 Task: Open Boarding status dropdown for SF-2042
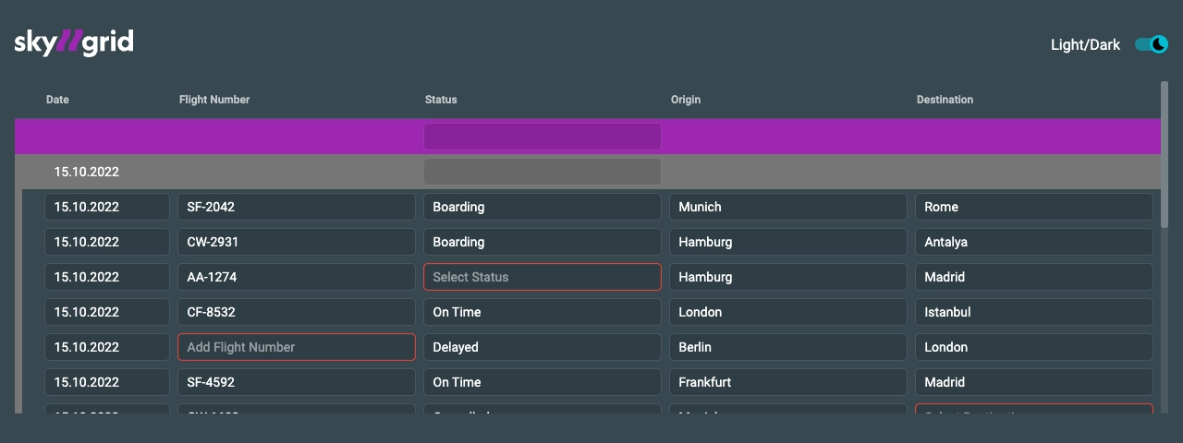[543, 207]
